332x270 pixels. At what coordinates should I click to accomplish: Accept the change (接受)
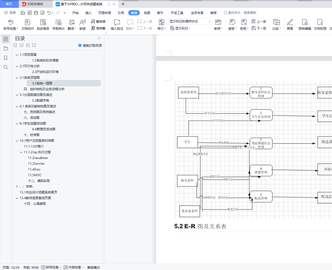click(232, 25)
